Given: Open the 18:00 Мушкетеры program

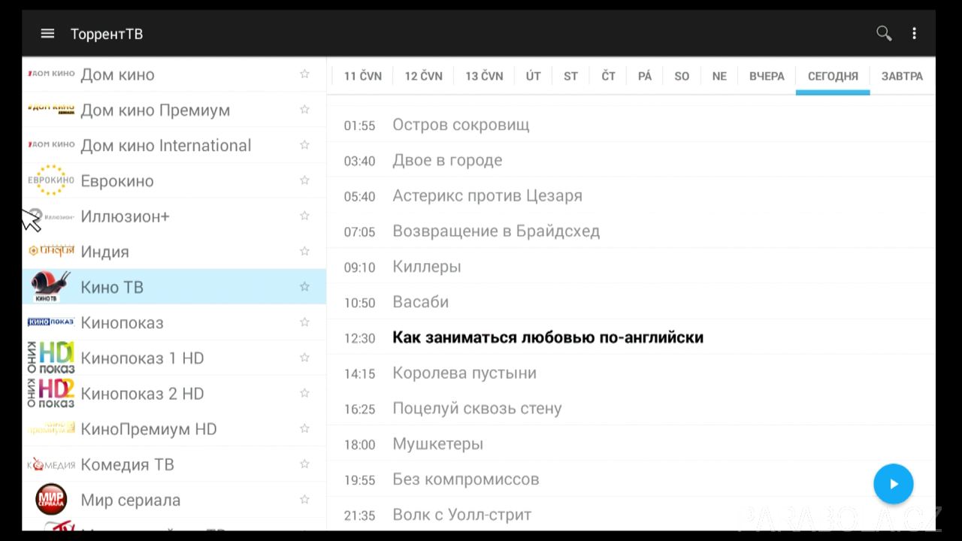Looking at the screenshot, I should [631, 443].
